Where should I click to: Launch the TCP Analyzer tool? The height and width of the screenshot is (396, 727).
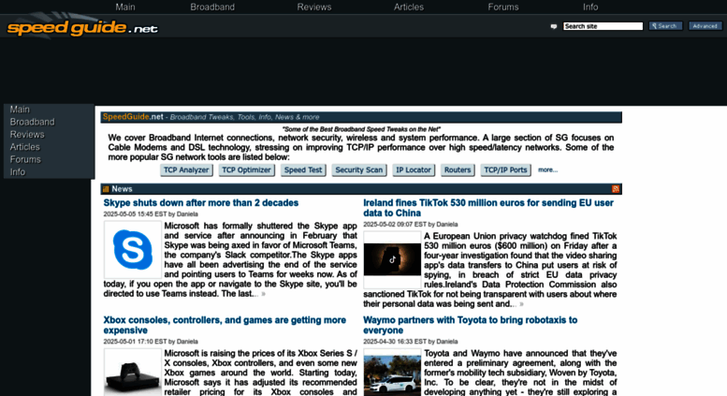pyautogui.click(x=186, y=170)
